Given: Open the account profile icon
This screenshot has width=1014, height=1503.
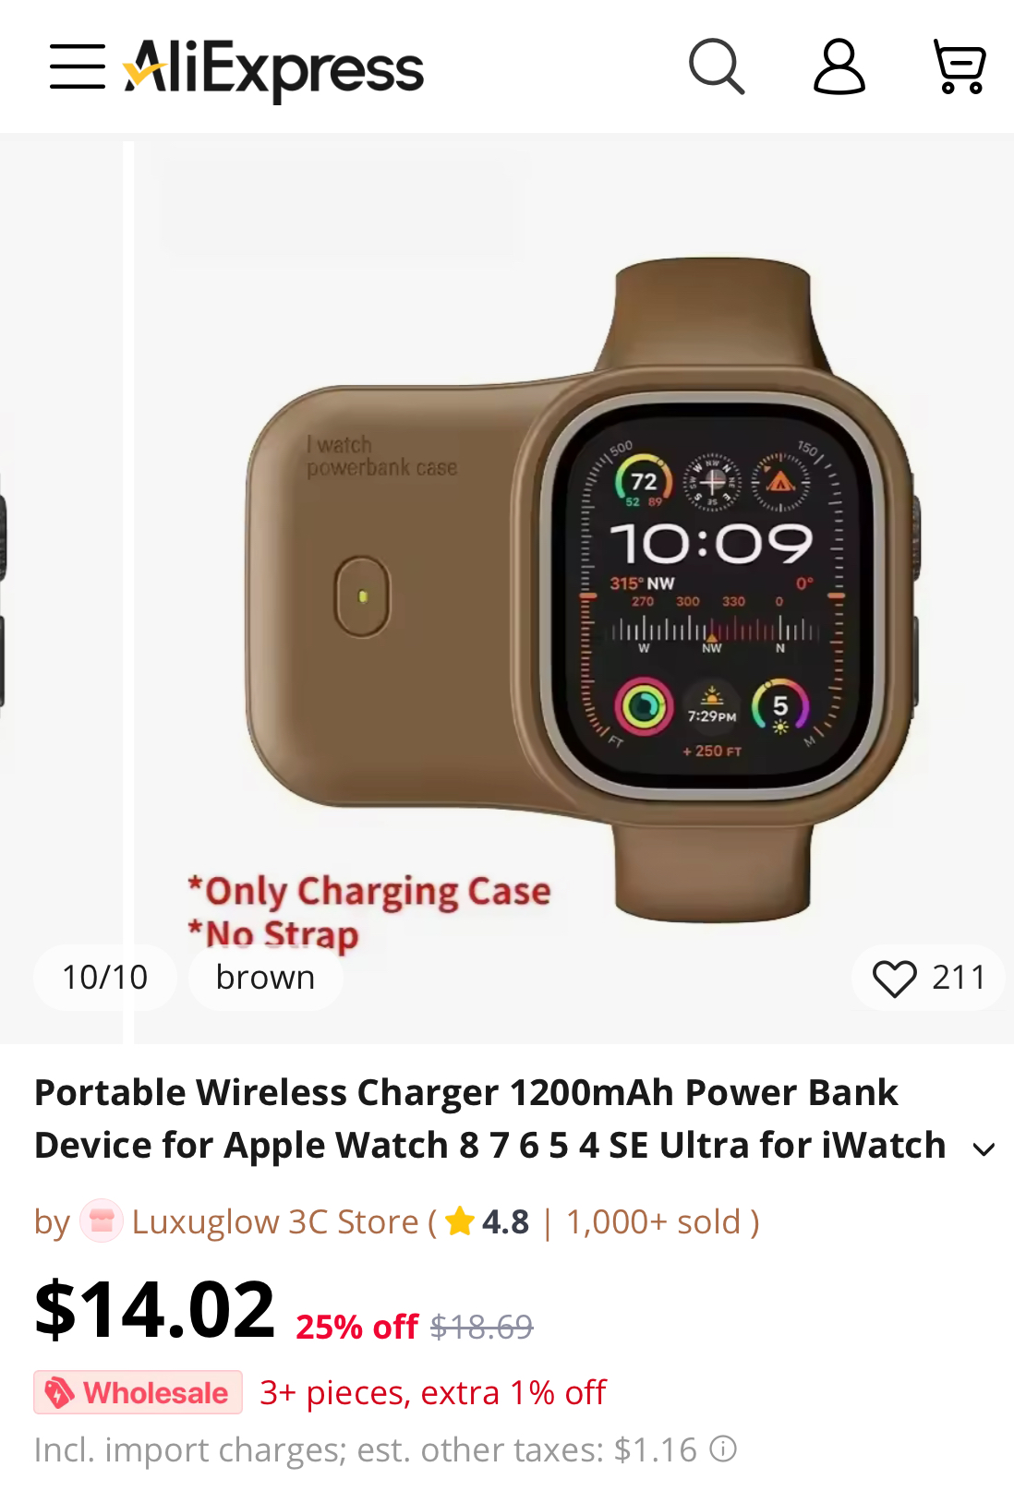Looking at the screenshot, I should tap(839, 66).
